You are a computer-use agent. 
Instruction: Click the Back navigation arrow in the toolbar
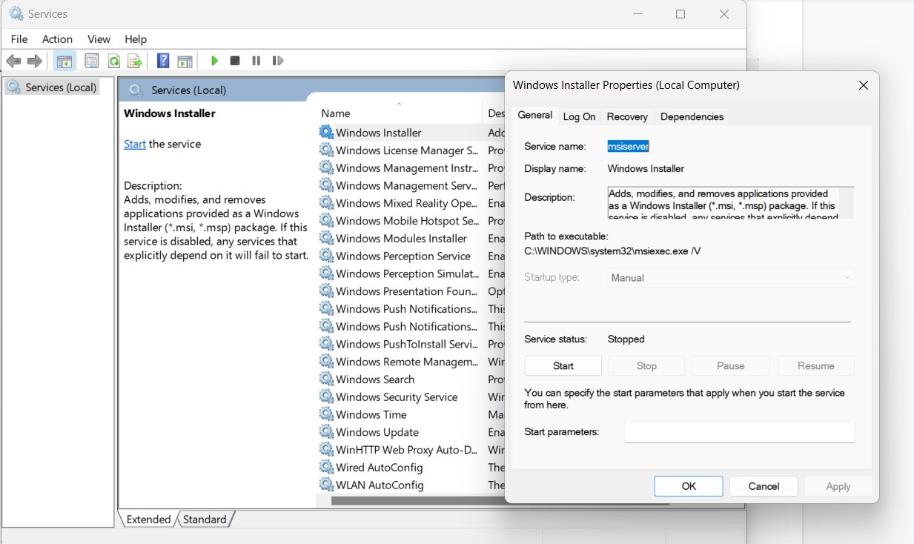coord(13,60)
